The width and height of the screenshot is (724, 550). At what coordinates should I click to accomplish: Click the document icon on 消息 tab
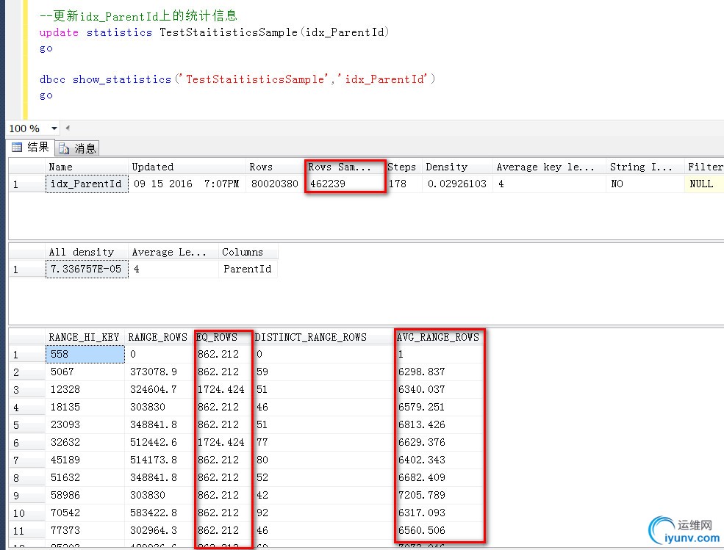[64, 148]
